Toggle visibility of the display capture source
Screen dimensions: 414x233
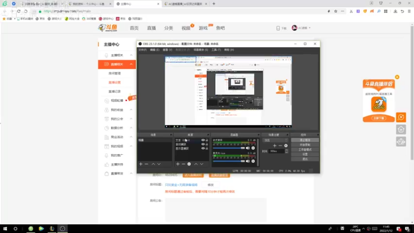point(203,149)
